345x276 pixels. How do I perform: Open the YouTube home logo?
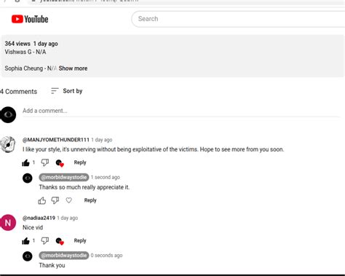30,19
